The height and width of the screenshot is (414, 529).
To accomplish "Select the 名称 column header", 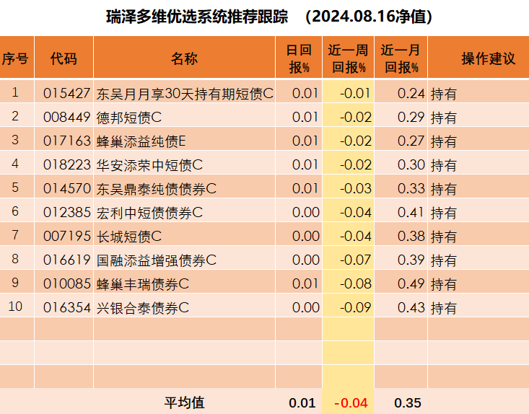I will pos(184,58).
